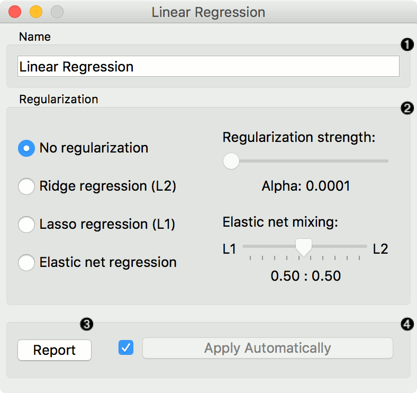Focus the Name text field
Image resolution: width=417 pixels, height=393 pixels.
tap(208, 67)
